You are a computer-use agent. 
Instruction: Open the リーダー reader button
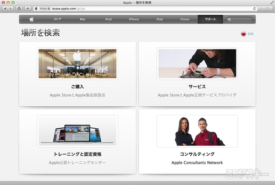pyautogui.click(x=265, y=8)
